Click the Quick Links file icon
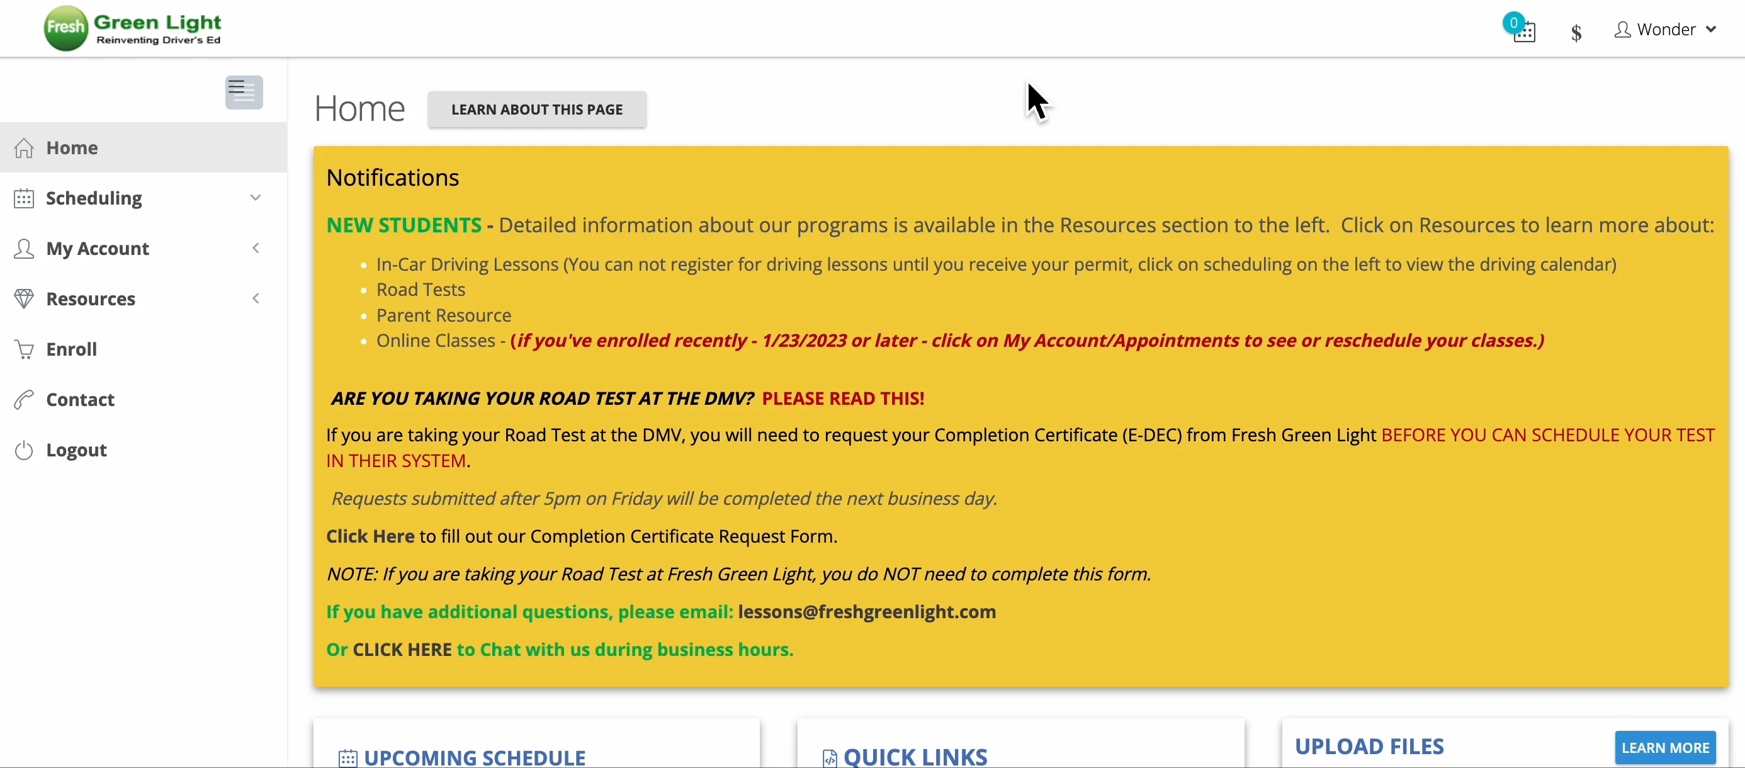This screenshot has width=1745, height=768. click(830, 758)
